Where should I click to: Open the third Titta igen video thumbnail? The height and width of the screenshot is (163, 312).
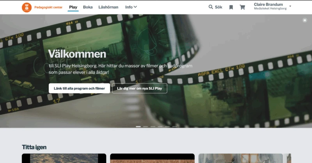click(241, 158)
